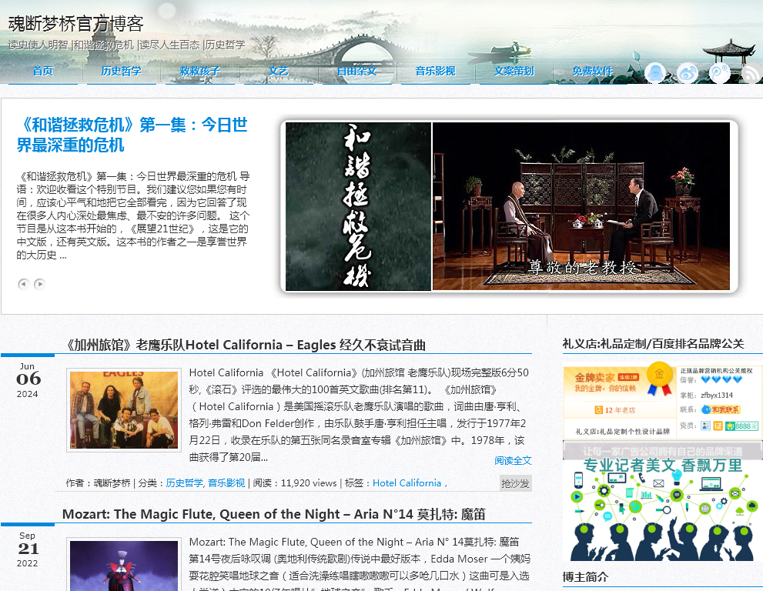Open 首页 navigation tab
The image size is (763, 591).
click(43, 71)
